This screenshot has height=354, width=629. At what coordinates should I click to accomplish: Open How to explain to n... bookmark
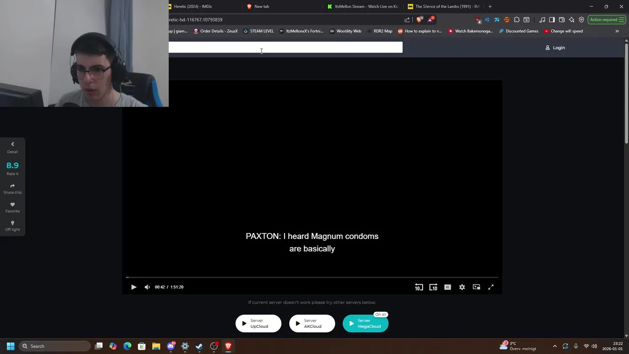[x=420, y=31]
